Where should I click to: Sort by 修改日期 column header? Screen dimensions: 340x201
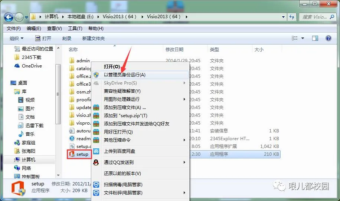(174, 49)
